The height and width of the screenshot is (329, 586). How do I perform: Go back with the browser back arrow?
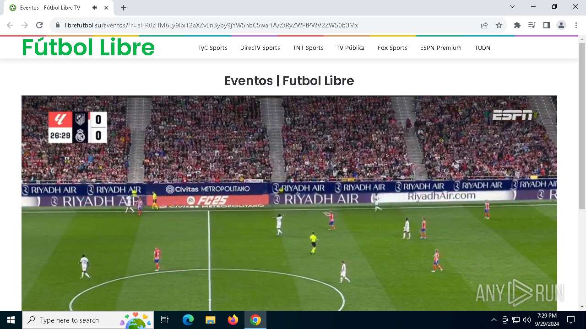point(10,25)
